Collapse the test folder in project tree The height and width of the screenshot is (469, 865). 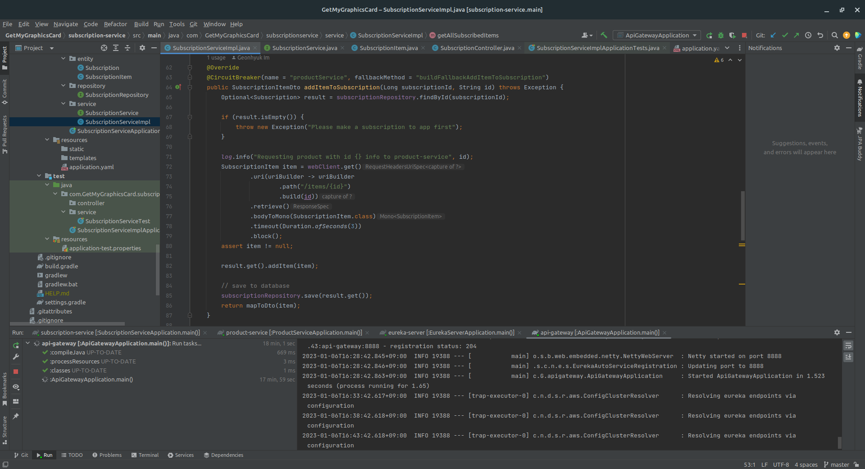coord(39,176)
